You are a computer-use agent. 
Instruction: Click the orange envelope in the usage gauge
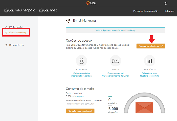point(144,108)
